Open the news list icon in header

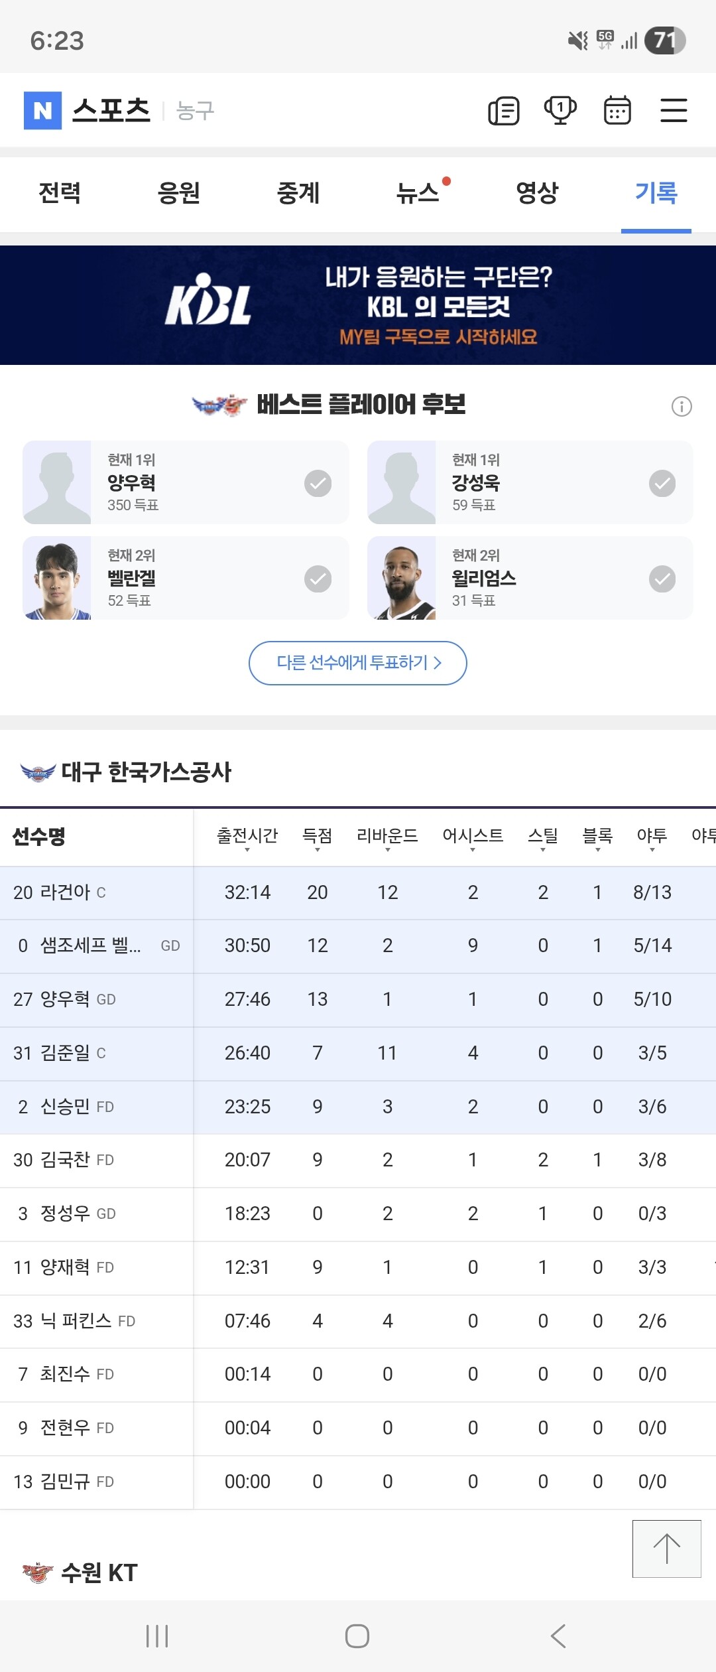tap(504, 111)
